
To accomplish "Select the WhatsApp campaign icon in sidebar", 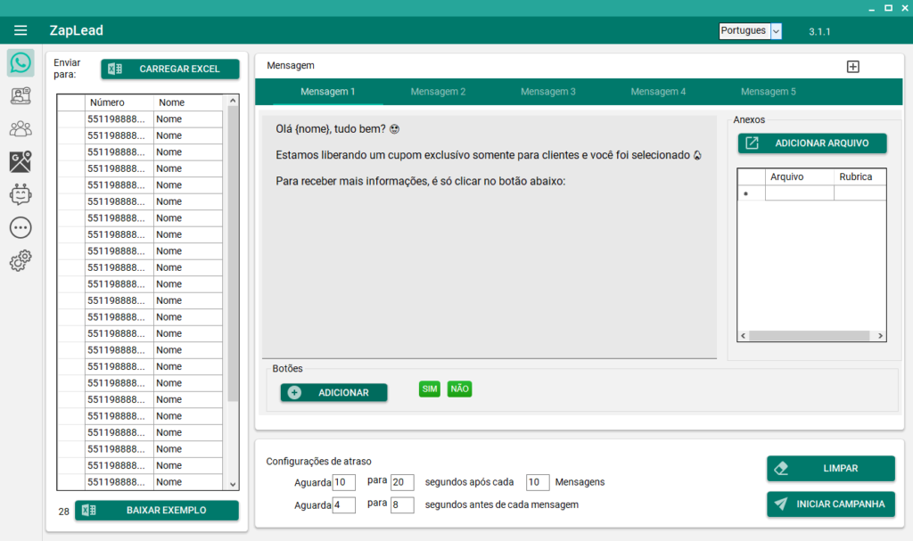I will pos(20,62).
